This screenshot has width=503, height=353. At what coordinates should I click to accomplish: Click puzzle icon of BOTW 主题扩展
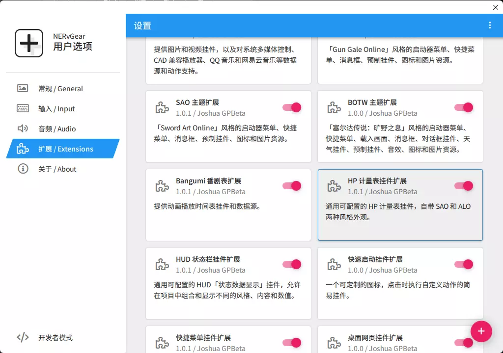tap(334, 108)
